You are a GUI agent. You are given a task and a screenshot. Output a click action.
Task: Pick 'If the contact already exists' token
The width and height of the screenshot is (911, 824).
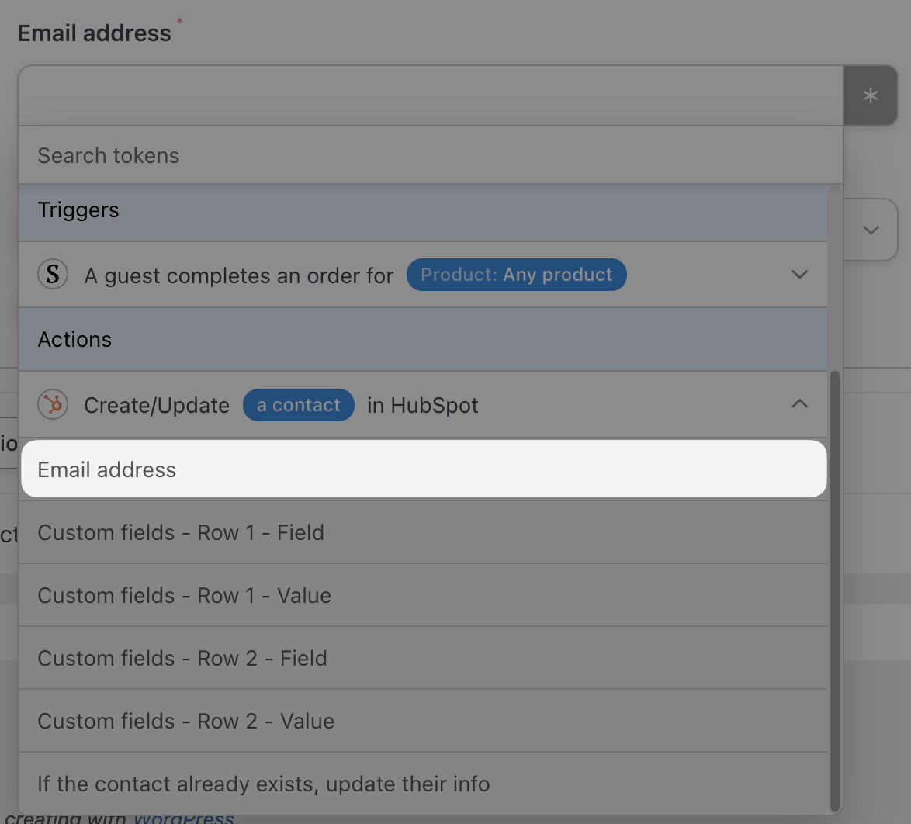pos(423,784)
